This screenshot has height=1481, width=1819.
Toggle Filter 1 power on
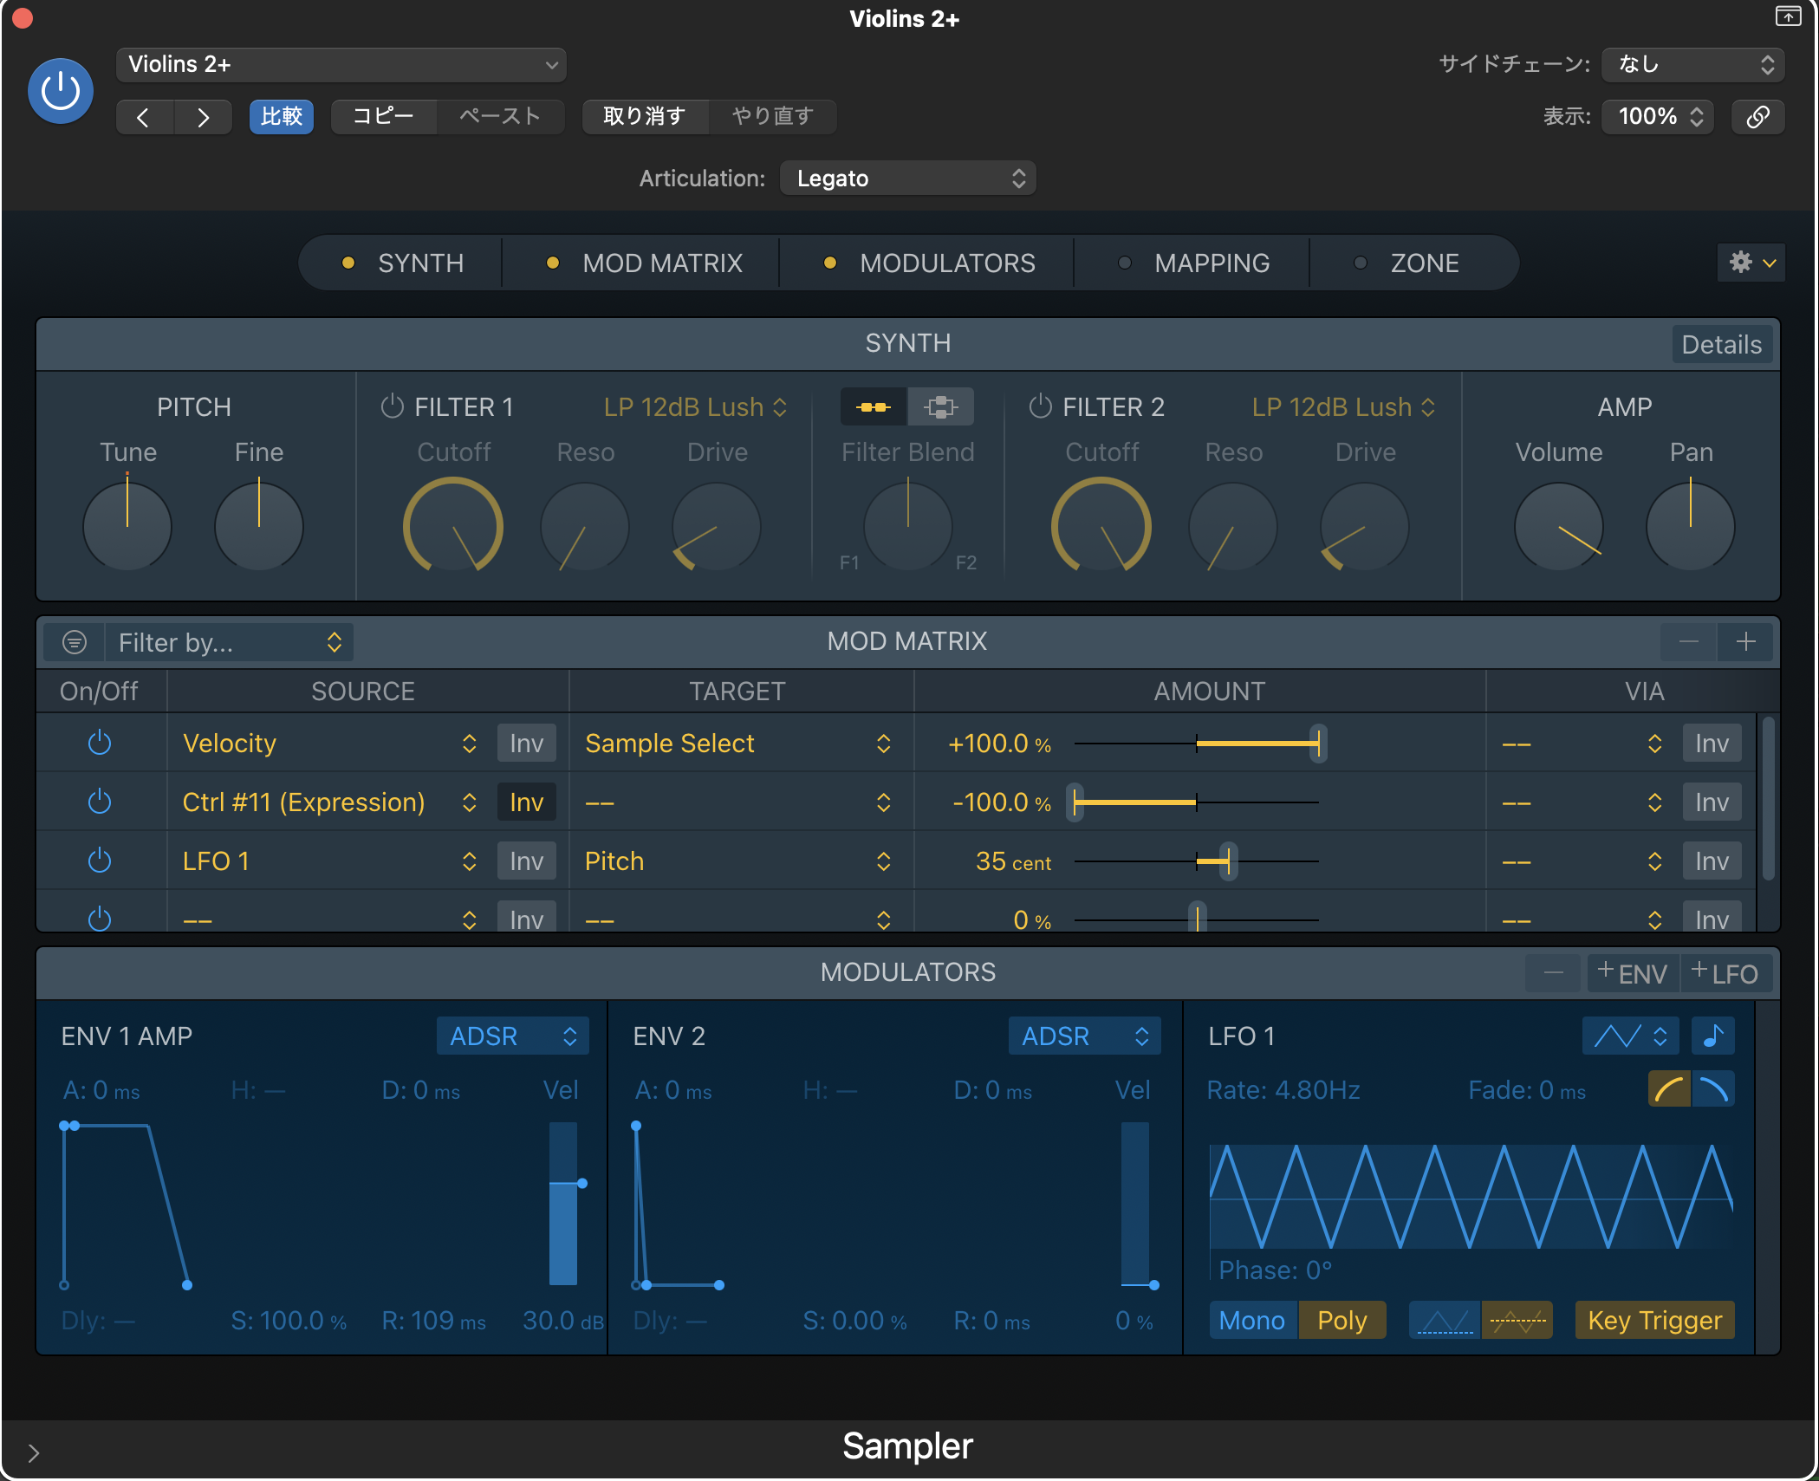pos(393,406)
